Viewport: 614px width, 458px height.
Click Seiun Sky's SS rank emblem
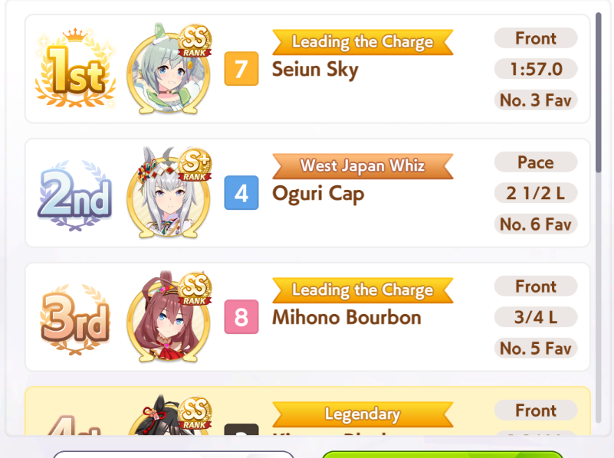(x=195, y=41)
